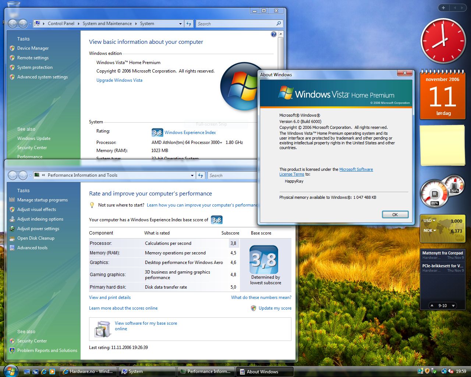Open System protection task
The height and width of the screenshot is (377, 471).
tap(35, 67)
